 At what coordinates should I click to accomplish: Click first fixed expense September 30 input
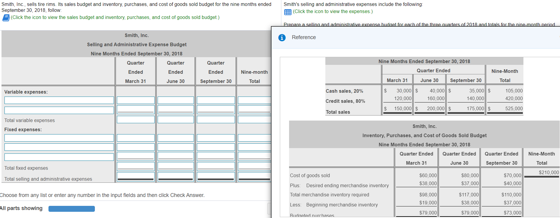pyautogui.click(x=216, y=138)
